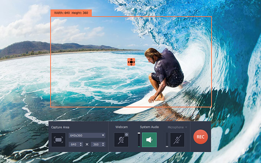This screenshot has width=261, height=163.
Task: Start recording with the REC button
Action: coord(200,137)
